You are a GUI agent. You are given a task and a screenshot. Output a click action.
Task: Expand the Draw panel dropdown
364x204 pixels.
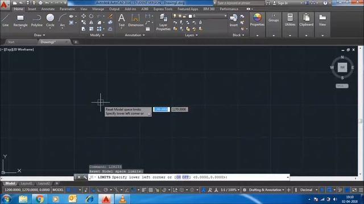[x=39, y=35]
